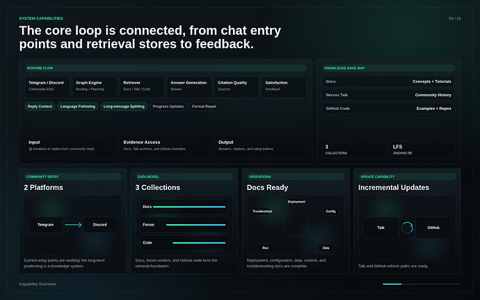480x300 pixels.
Task: Click the slide progress bar at the bottom
Action: click(x=422, y=284)
